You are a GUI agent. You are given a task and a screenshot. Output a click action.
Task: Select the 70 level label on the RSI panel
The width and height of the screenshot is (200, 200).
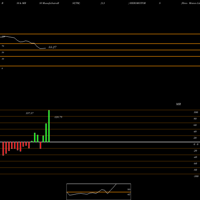[x=3, y=46]
